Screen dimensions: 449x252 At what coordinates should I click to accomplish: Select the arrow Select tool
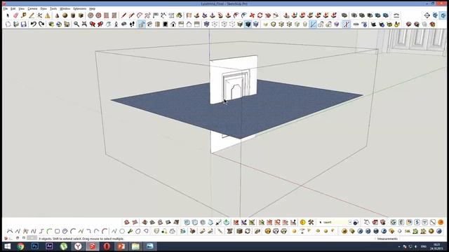(x=8, y=15)
